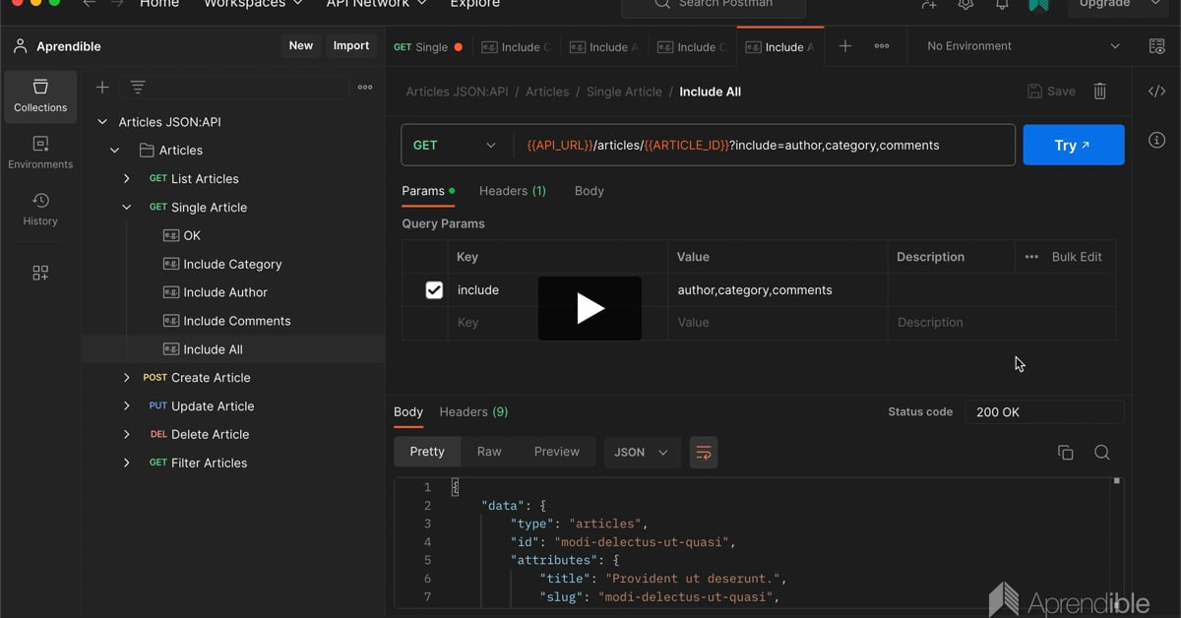This screenshot has height=618, width=1181.
Task: Open the History sidebar panel
Action: coord(40,210)
